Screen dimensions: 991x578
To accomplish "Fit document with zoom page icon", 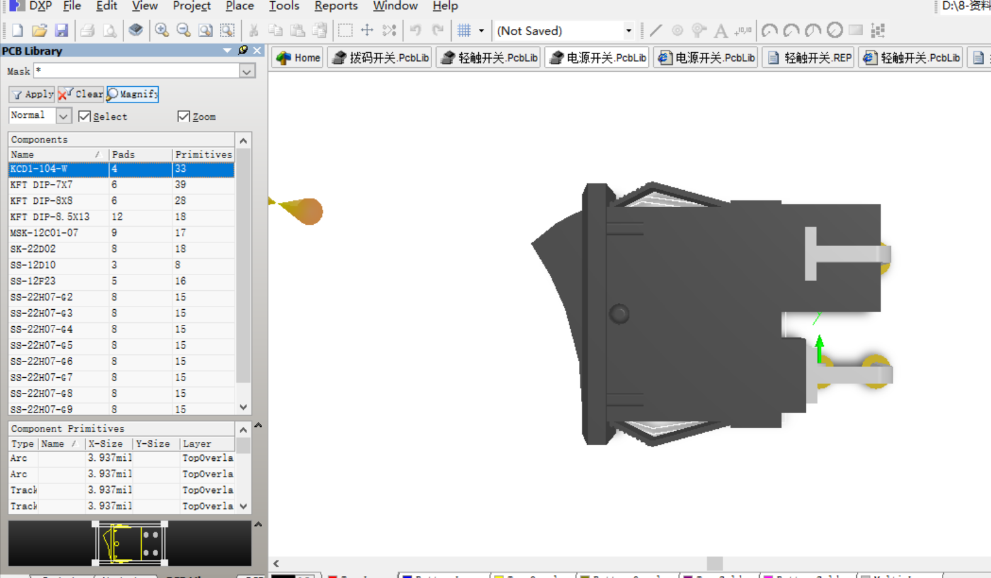I will click(205, 30).
